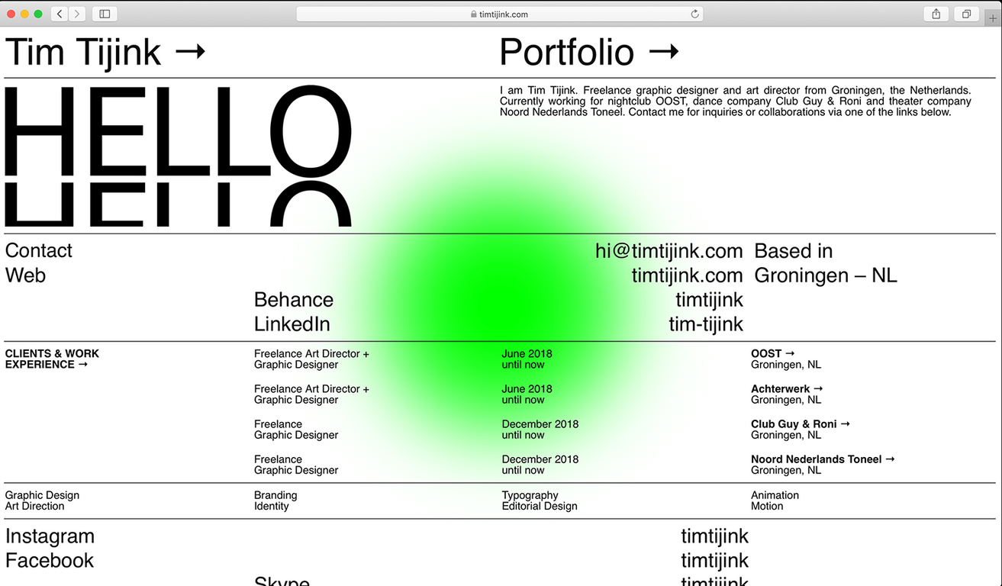Click the Safari forward arrow button
Screen dimensions: 1002x586
(x=76, y=14)
